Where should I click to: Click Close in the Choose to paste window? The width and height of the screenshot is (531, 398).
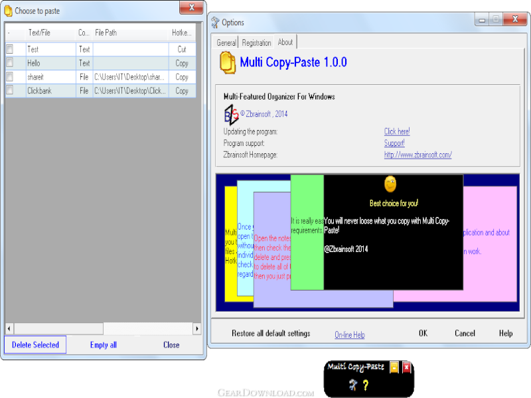[x=171, y=344]
